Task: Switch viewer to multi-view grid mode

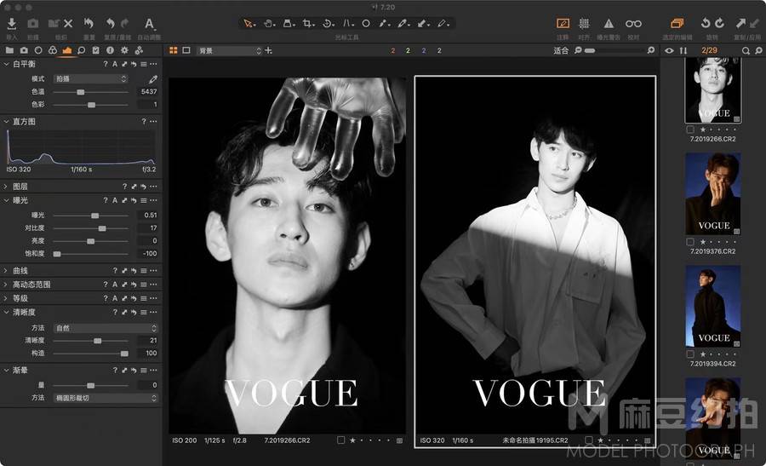Action: (x=174, y=50)
